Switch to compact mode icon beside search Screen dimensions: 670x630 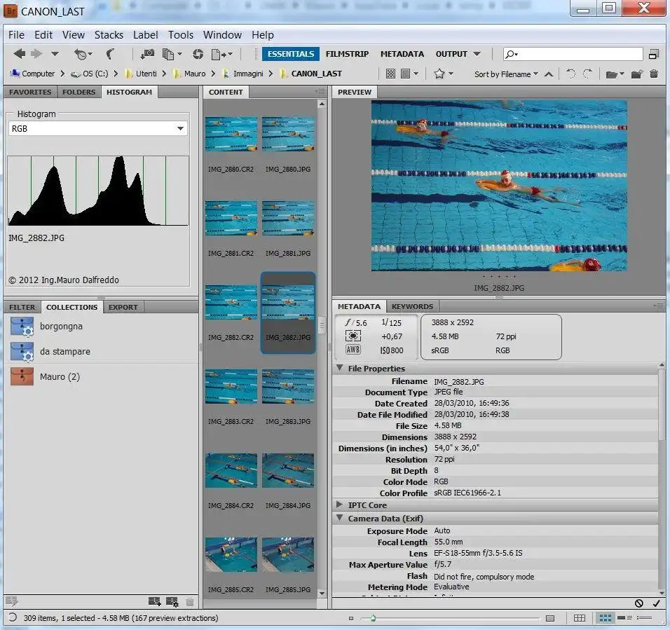pos(653,54)
